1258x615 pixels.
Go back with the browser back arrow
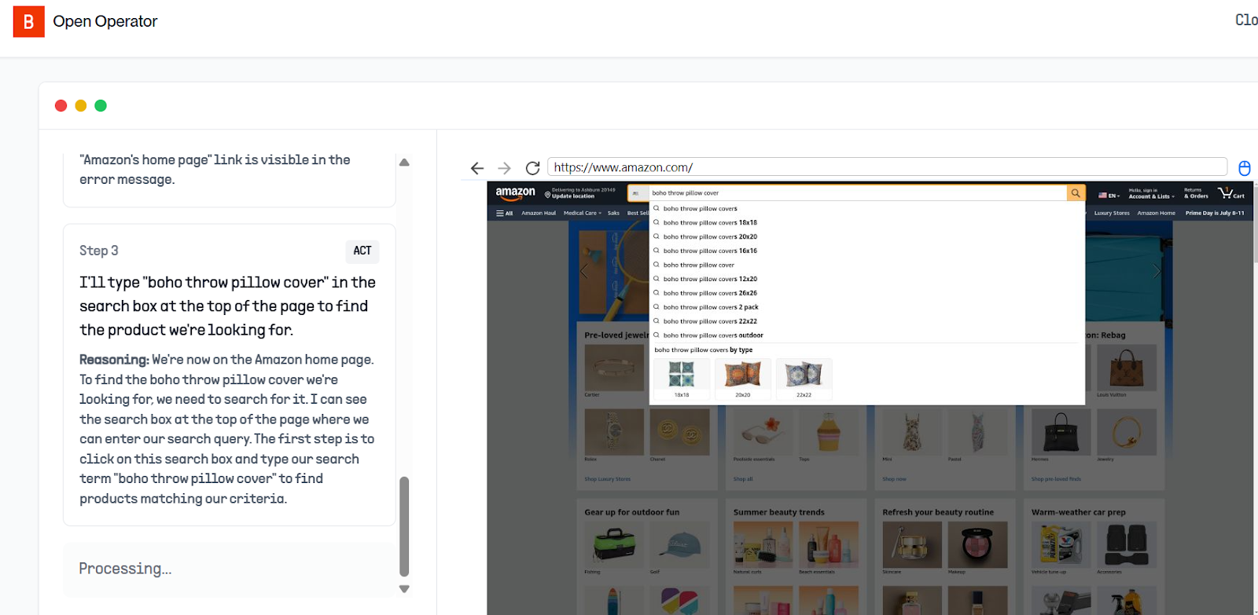click(477, 168)
